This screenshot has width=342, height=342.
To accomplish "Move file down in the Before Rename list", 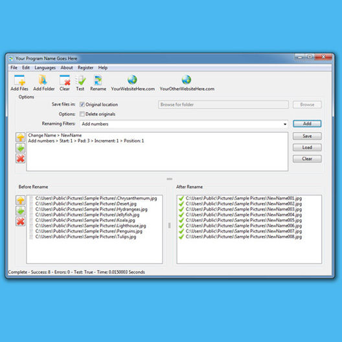I will (x=21, y=211).
